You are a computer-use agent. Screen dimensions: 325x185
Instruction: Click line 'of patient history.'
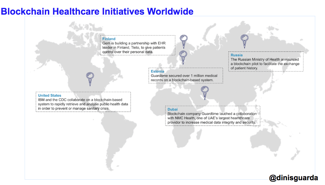[244, 68]
